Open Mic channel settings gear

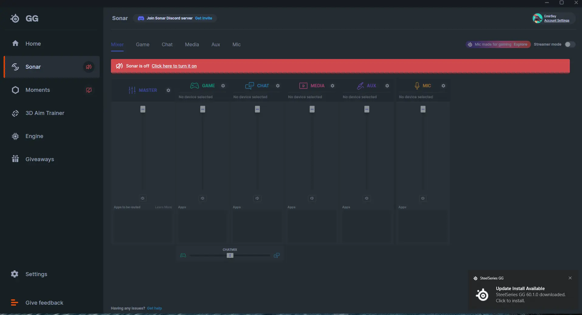tap(443, 86)
